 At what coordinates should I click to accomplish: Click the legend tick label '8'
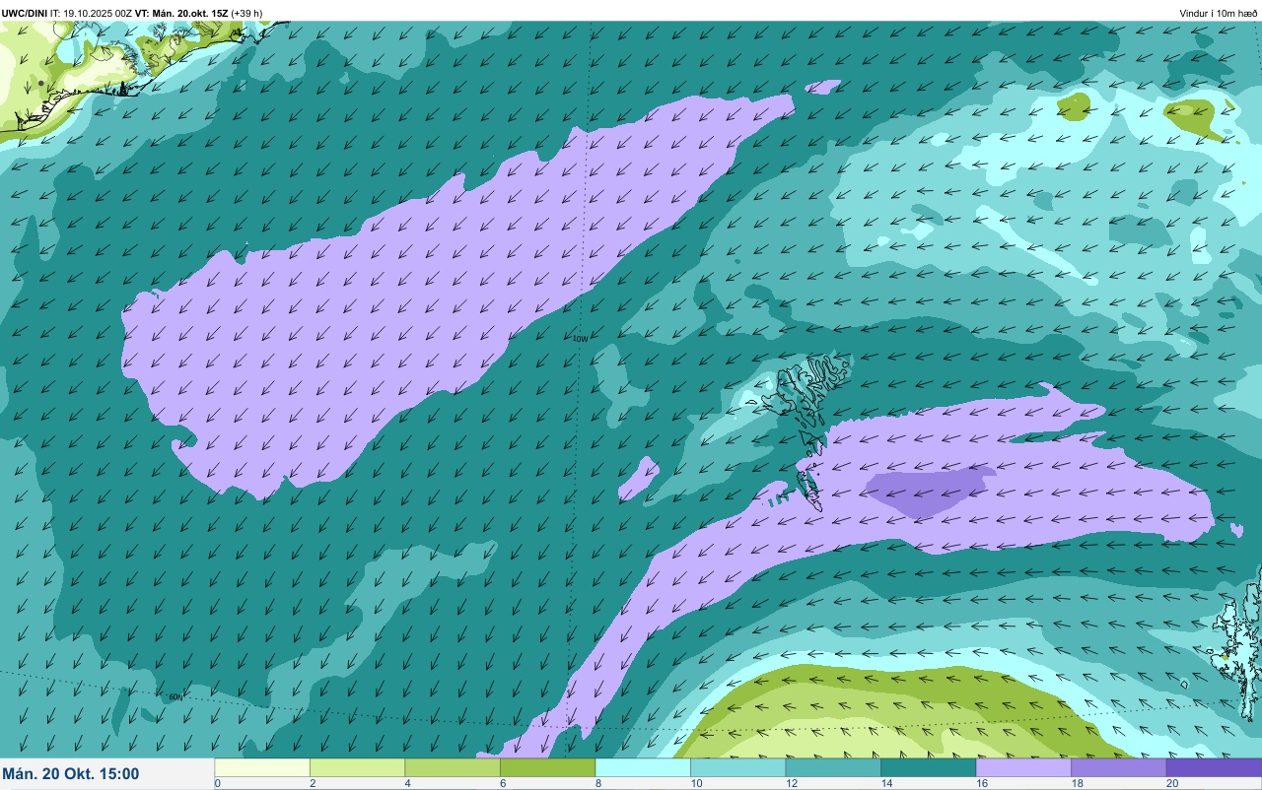pos(598,783)
